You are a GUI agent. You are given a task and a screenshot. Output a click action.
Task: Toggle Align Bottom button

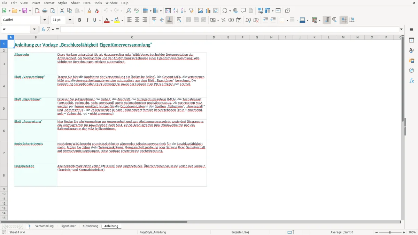click(x=169, y=20)
